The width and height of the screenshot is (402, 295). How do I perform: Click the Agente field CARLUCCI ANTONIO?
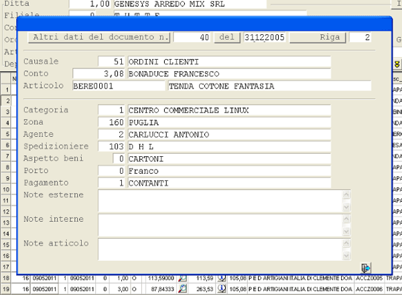[x=229, y=134]
